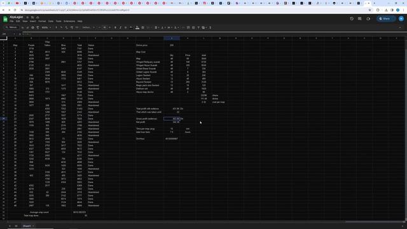Select the Sheet1 tab

pyautogui.click(x=27, y=226)
